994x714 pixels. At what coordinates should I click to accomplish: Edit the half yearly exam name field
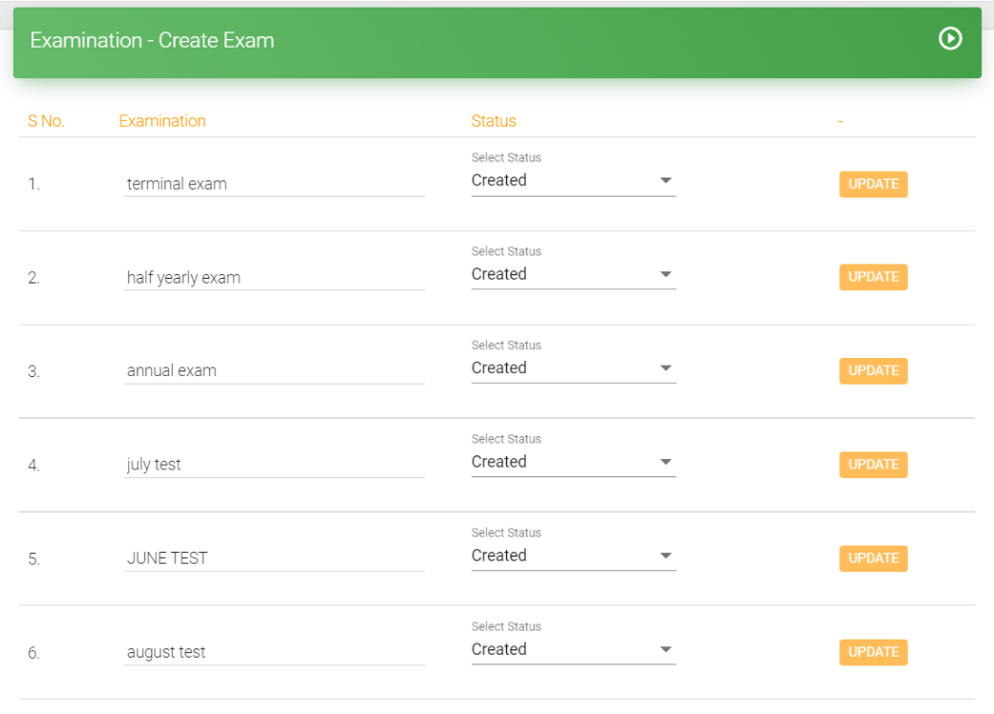pos(274,278)
